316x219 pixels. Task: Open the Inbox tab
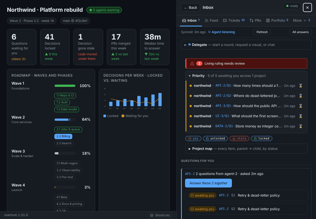click(191, 21)
